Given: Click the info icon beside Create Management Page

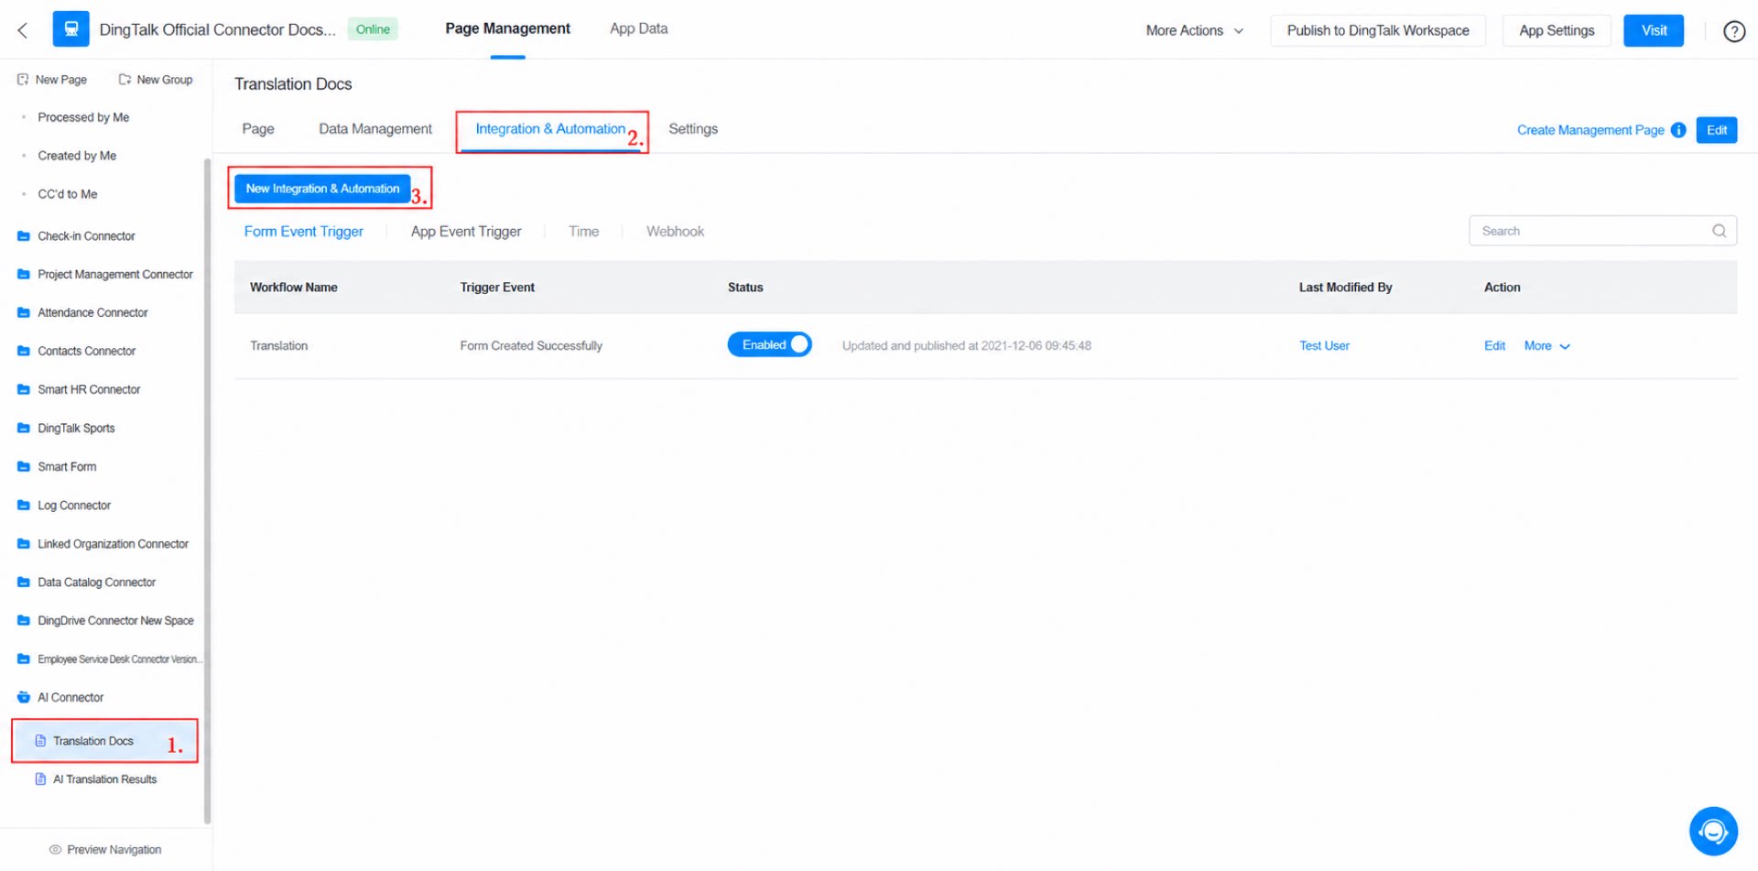Looking at the screenshot, I should click(x=1678, y=130).
